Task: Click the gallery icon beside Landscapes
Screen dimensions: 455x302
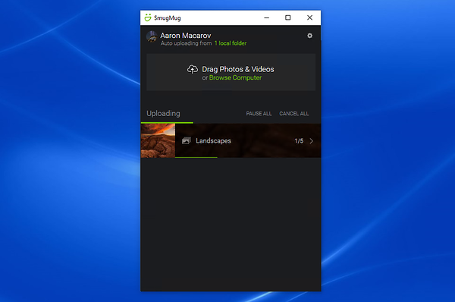Action: pos(187,141)
